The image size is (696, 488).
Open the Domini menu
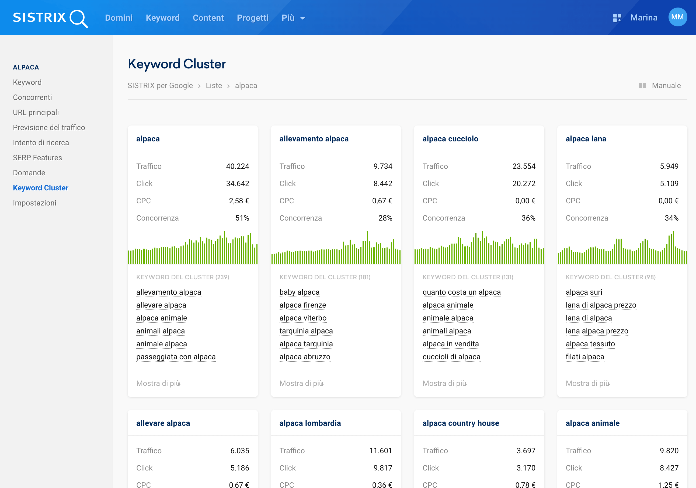(119, 18)
